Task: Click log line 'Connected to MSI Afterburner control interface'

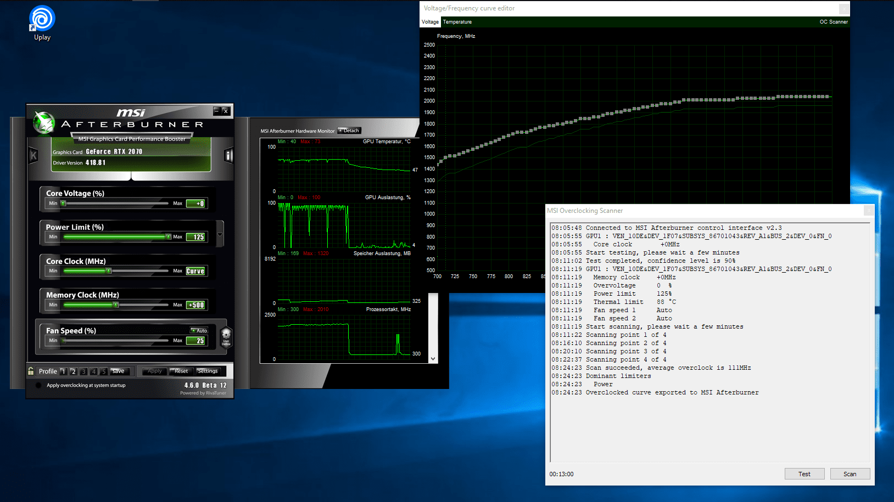Action: click(x=667, y=228)
